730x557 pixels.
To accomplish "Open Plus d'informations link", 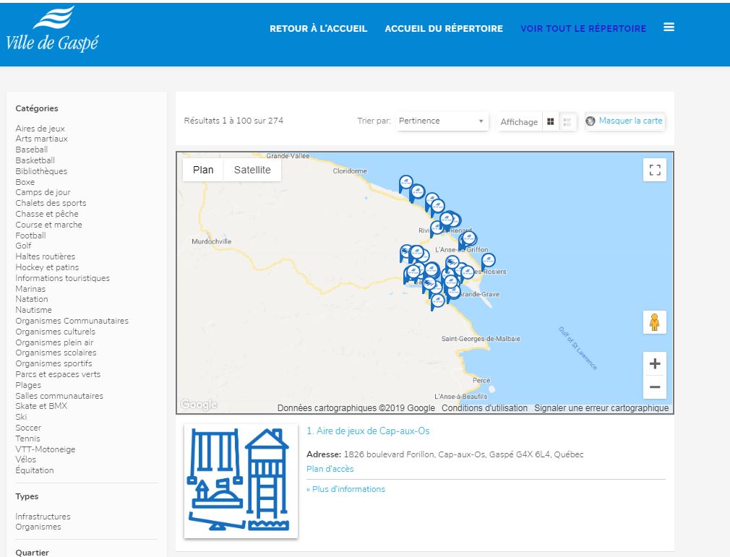I will pos(345,489).
